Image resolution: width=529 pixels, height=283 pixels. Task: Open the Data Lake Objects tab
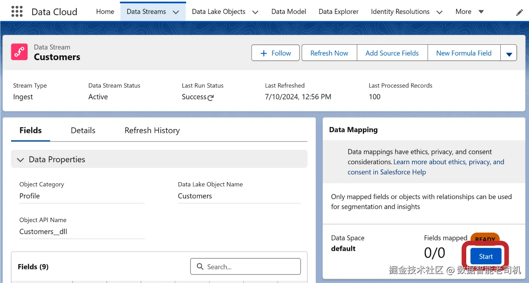pos(218,12)
